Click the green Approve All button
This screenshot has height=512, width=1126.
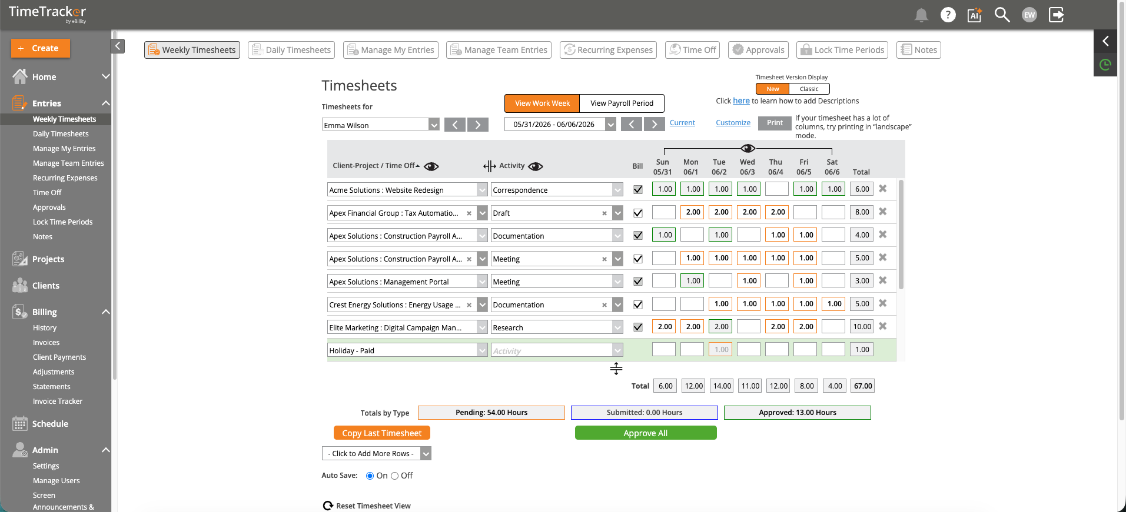click(x=646, y=433)
